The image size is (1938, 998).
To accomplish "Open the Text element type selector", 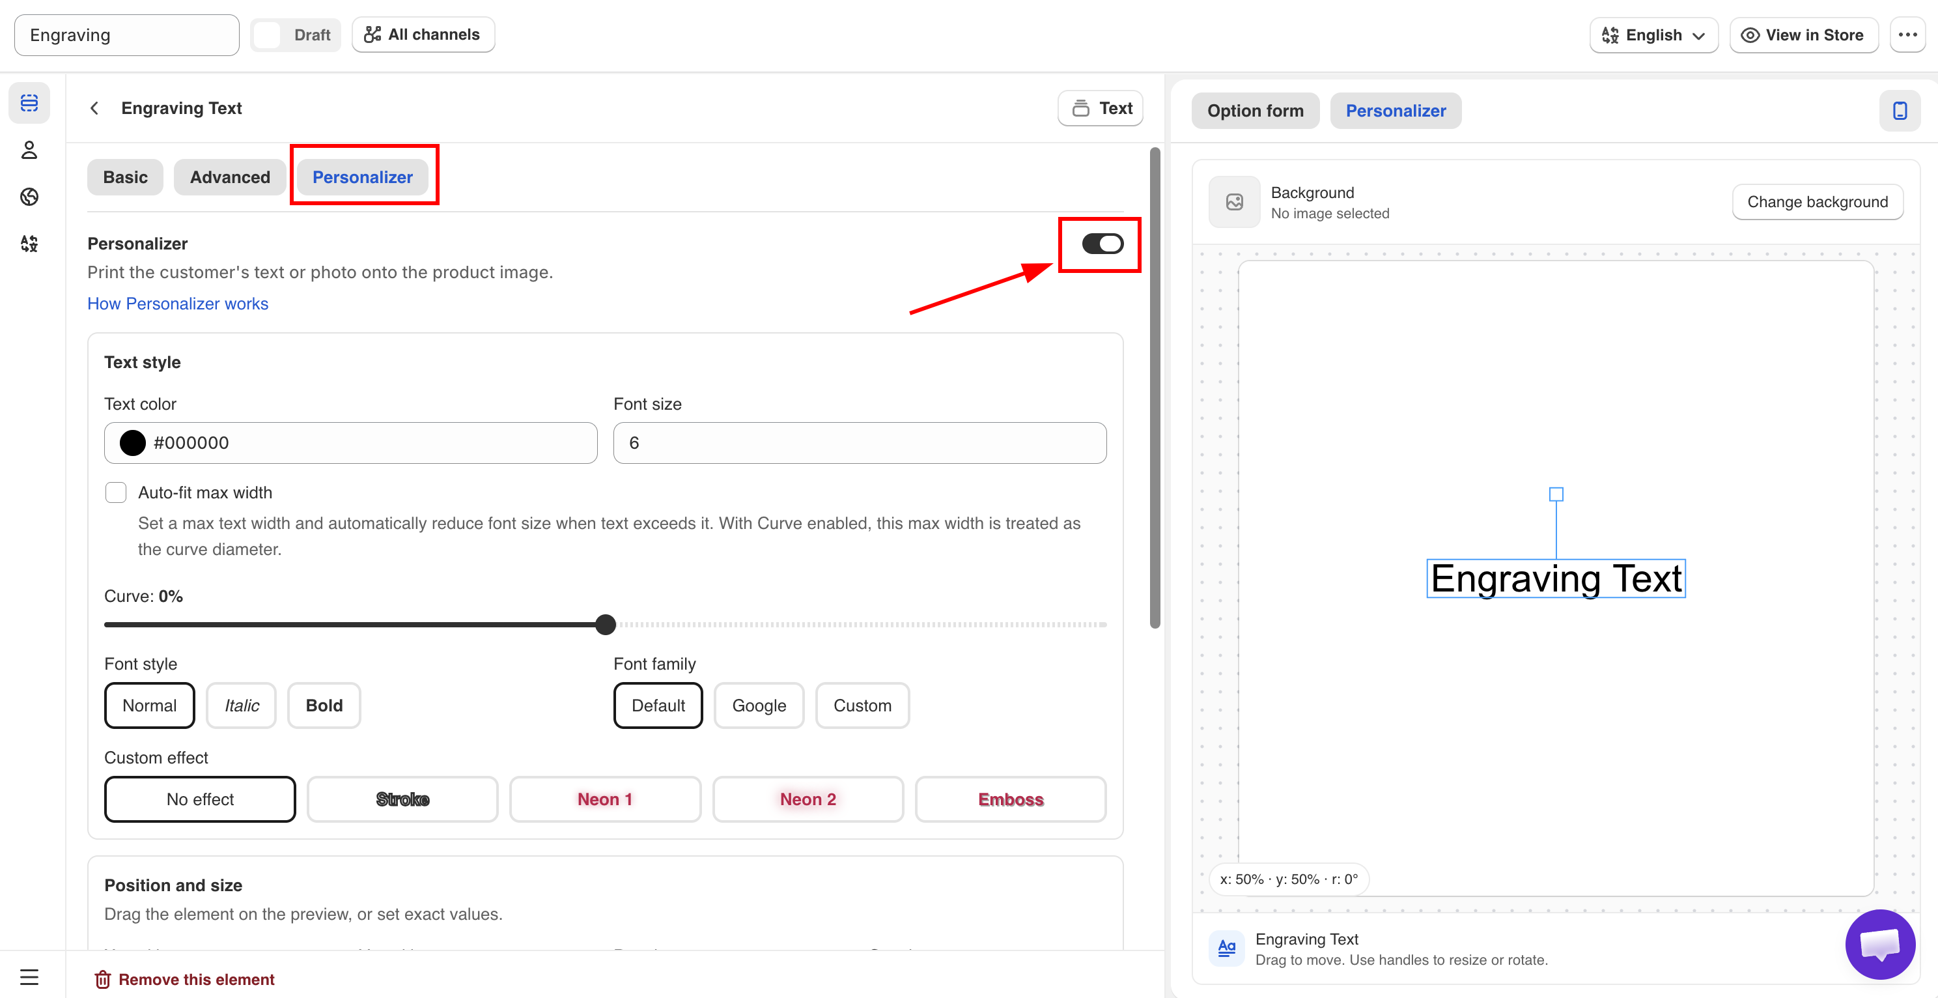I will pyautogui.click(x=1100, y=108).
